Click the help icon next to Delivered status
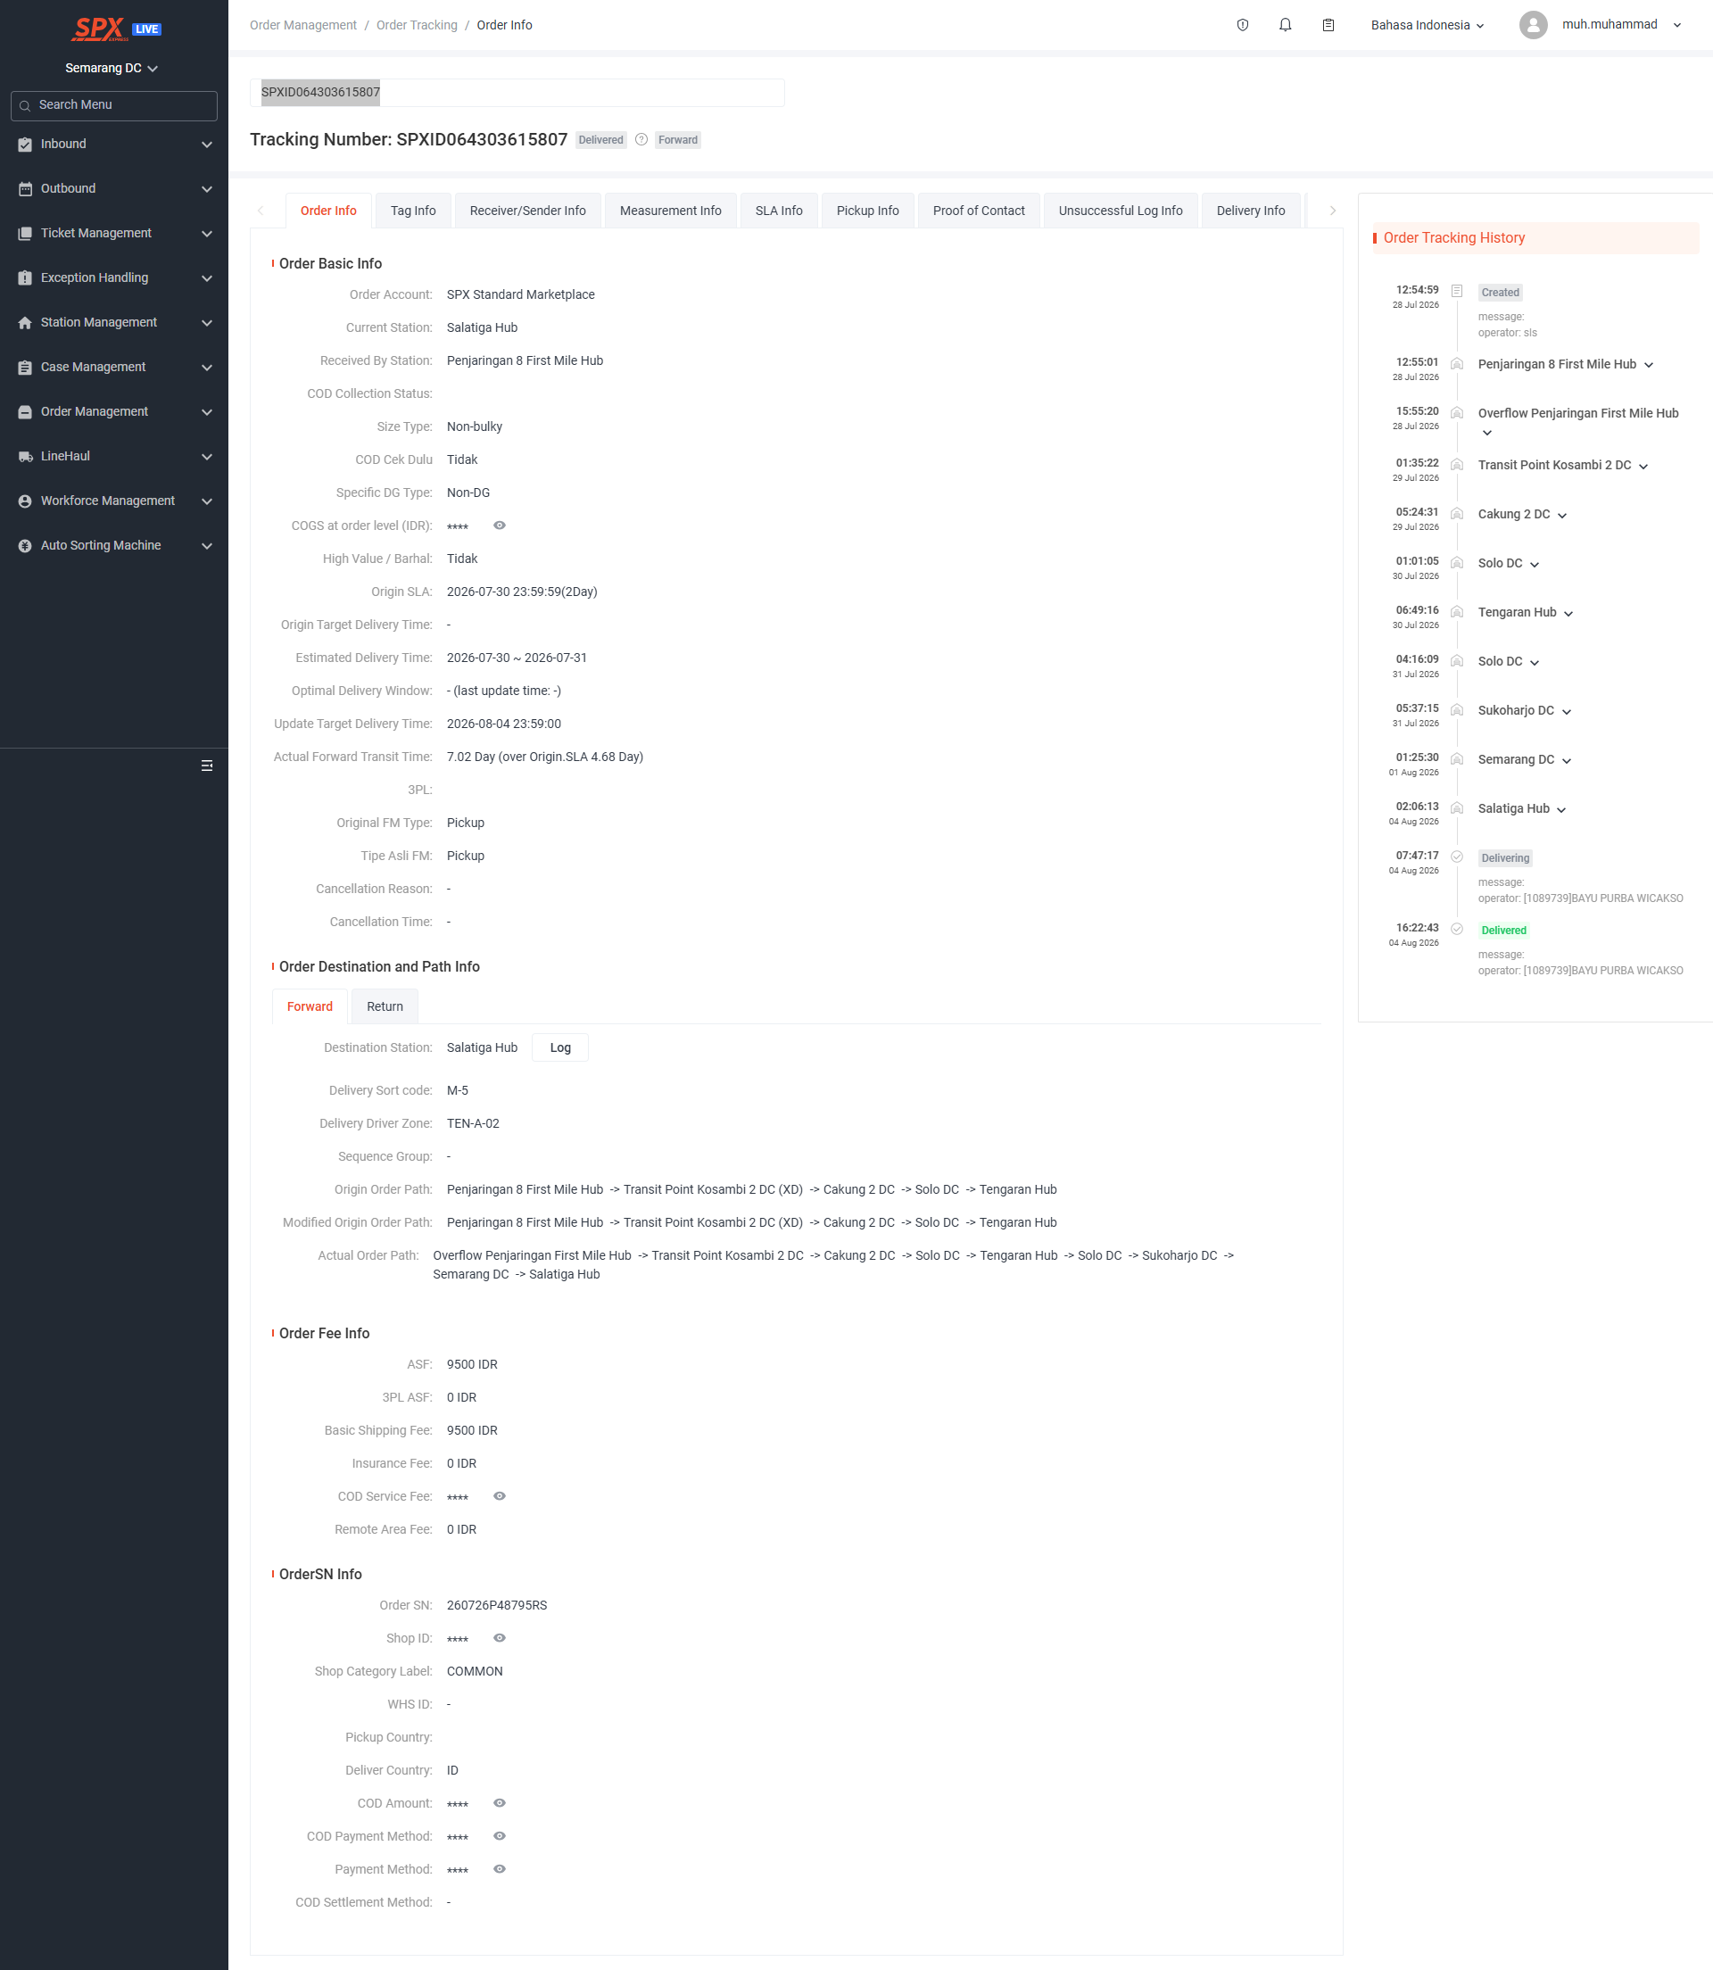 [x=641, y=139]
